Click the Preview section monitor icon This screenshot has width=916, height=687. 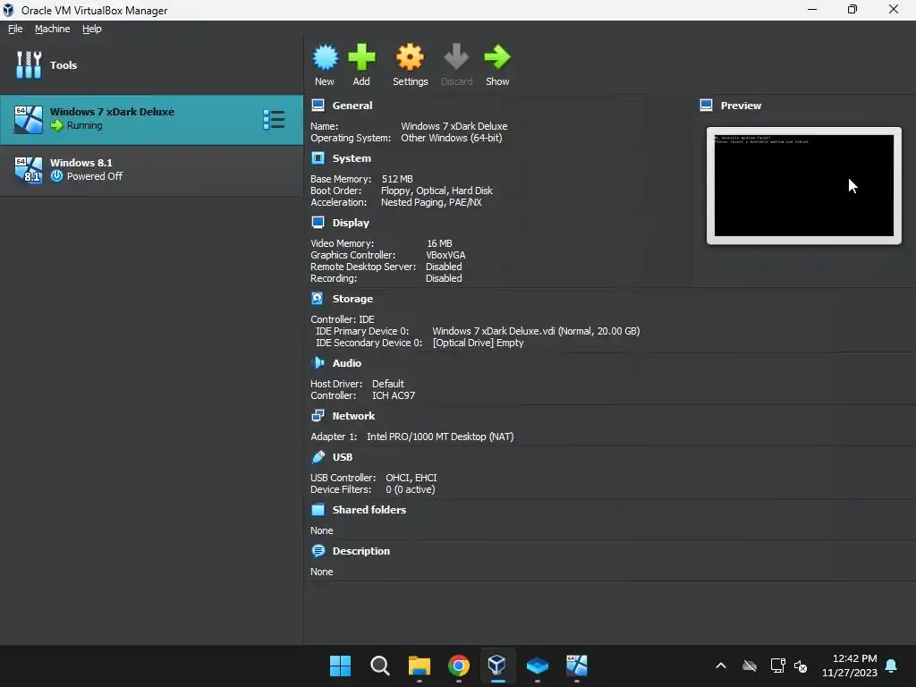tap(706, 106)
